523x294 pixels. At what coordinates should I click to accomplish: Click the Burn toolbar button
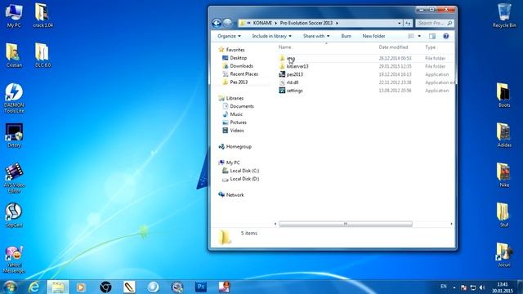pyautogui.click(x=346, y=36)
